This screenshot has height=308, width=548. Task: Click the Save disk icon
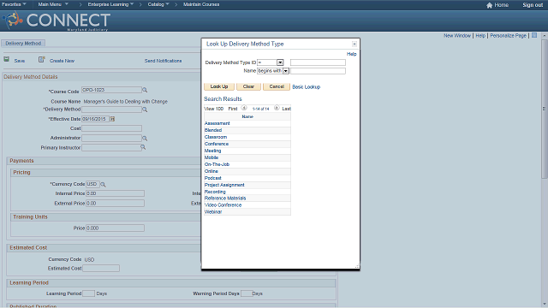tap(7, 59)
